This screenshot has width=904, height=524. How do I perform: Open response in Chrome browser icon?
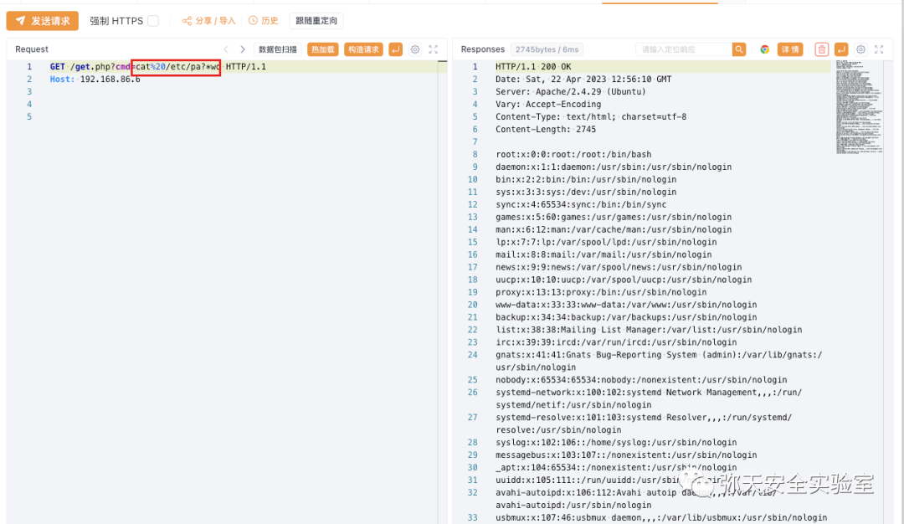click(764, 49)
